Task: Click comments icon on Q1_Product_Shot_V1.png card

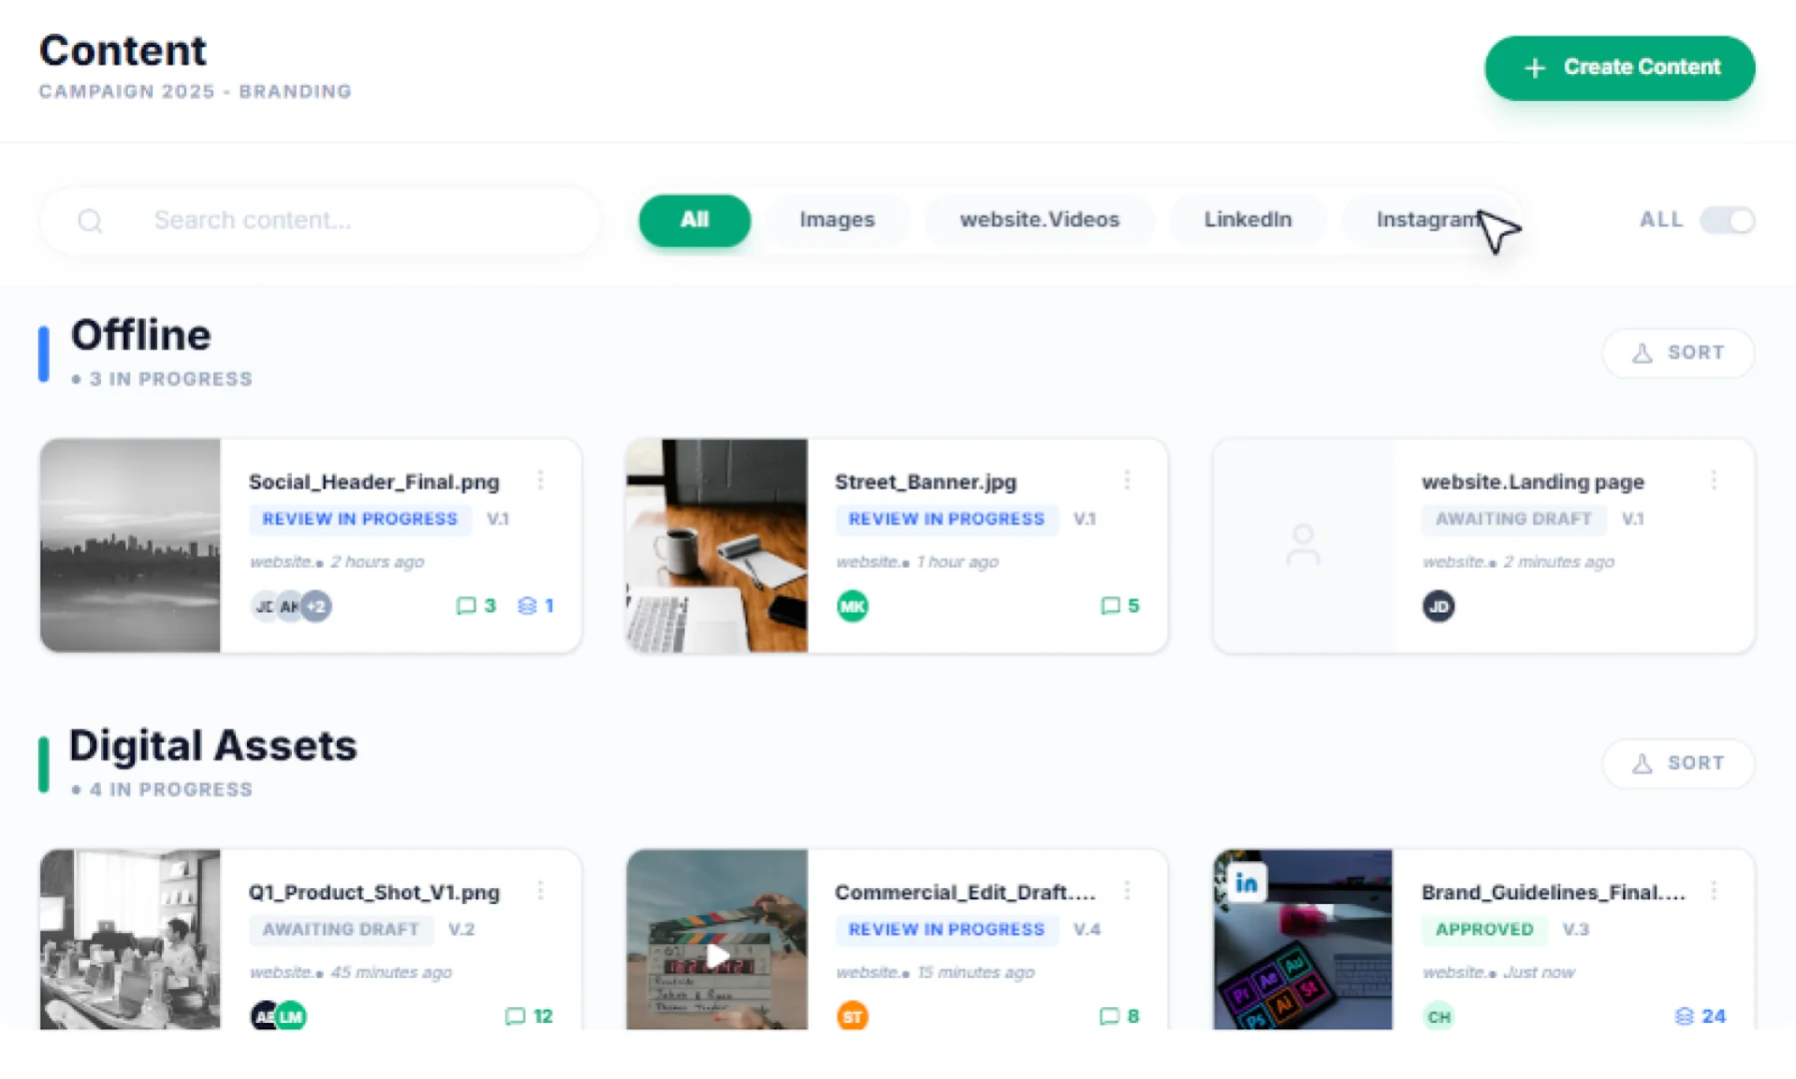Action: [515, 1016]
